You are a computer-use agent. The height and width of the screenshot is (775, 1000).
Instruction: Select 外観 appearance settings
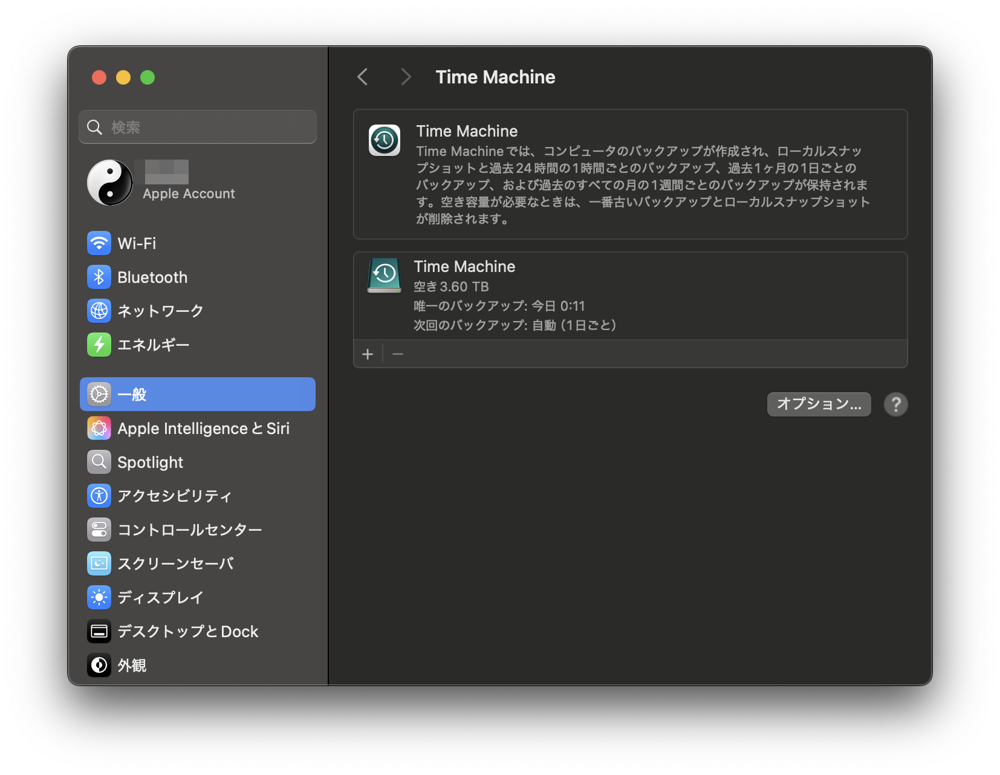[132, 666]
